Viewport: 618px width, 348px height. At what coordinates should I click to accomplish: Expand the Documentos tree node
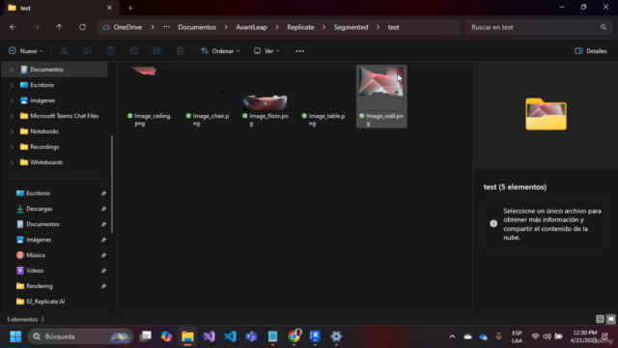pyautogui.click(x=12, y=70)
